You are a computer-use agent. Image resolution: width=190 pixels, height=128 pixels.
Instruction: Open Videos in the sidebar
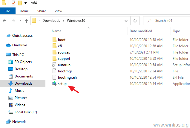coord(20,105)
